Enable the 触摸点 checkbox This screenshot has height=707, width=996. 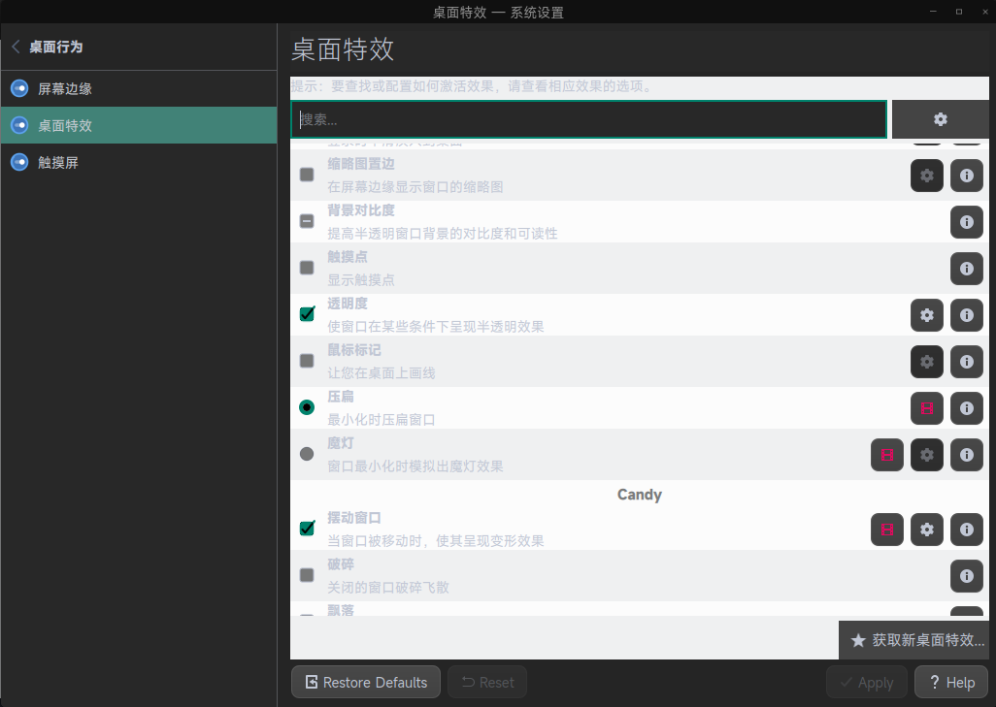pos(307,268)
